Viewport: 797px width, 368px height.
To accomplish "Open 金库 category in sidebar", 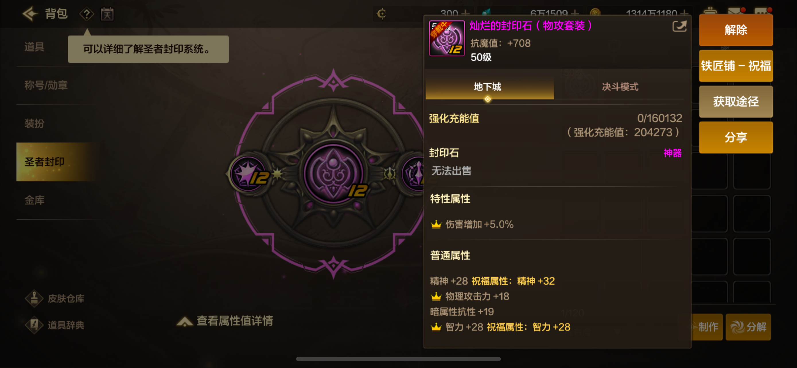I will (x=34, y=200).
